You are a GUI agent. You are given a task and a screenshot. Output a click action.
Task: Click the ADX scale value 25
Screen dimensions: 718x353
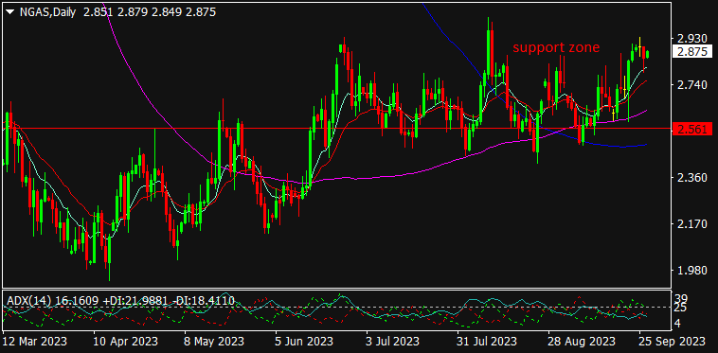[x=680, y=308]
